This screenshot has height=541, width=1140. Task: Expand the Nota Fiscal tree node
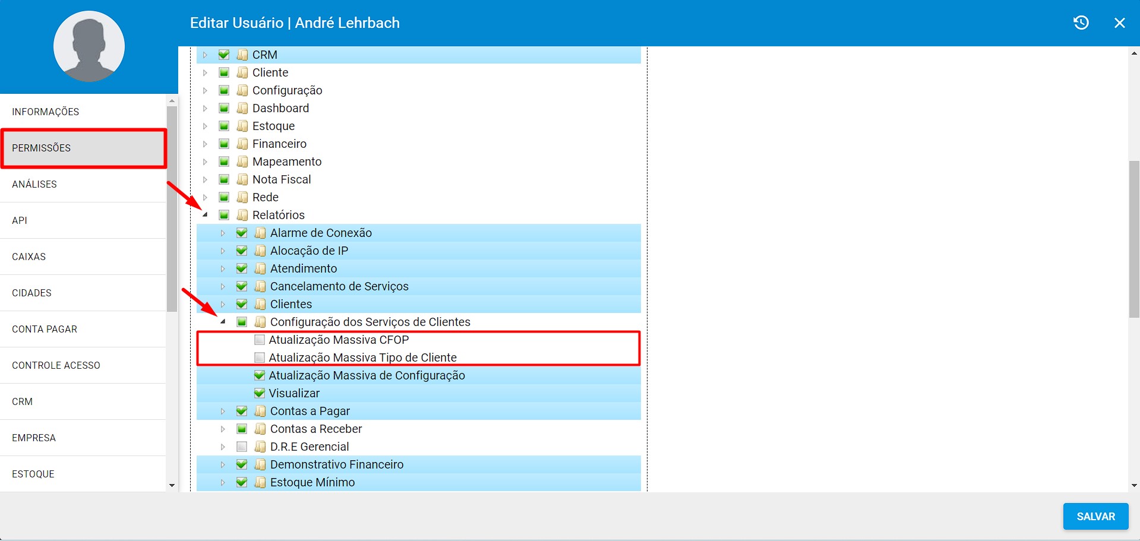pyautogui.click(x=205, y=179)
